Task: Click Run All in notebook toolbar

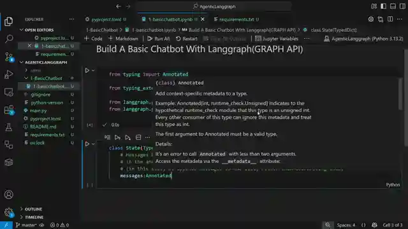Action: 159,39
